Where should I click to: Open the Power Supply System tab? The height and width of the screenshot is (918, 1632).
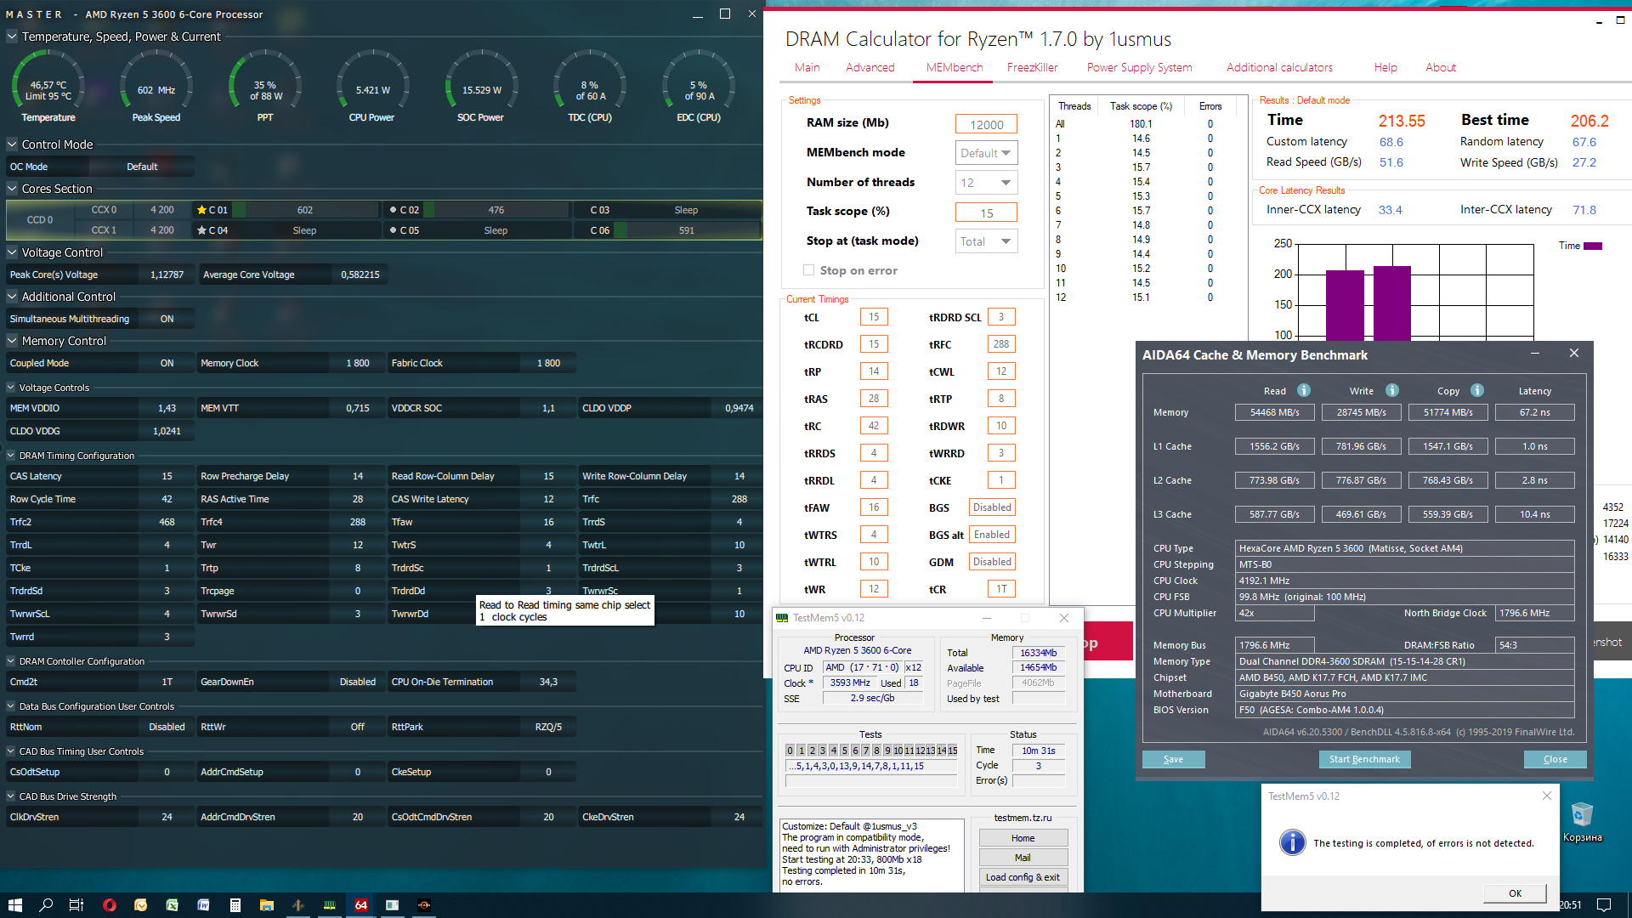pyautogui.click(x=1139, y=68)
